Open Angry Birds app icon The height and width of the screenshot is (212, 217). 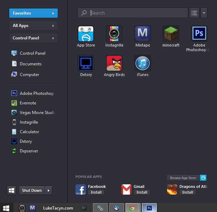tap(114, 63)
